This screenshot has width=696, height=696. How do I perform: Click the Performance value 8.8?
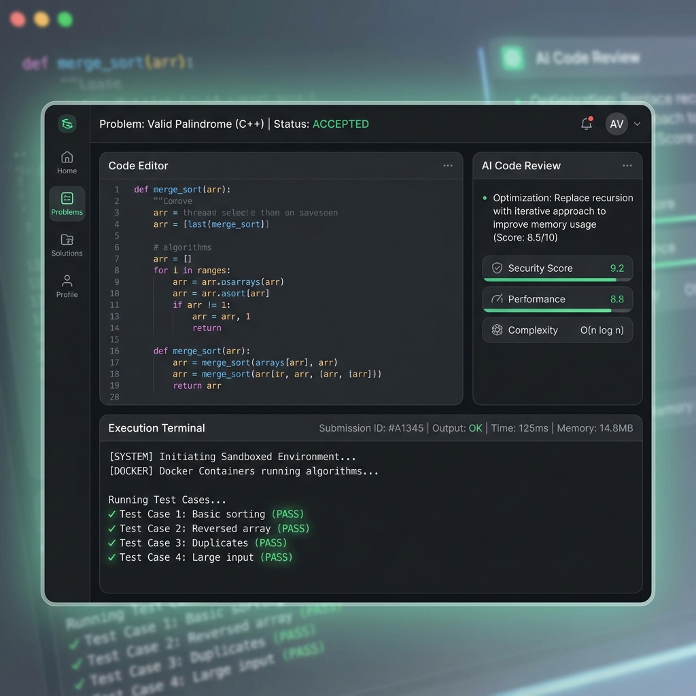[x=617, y=299]
